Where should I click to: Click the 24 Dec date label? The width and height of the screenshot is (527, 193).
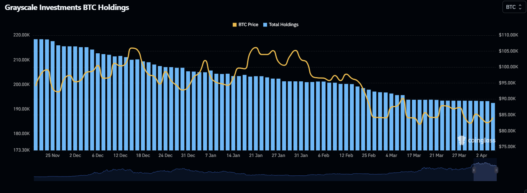click(x=166, y=155)
